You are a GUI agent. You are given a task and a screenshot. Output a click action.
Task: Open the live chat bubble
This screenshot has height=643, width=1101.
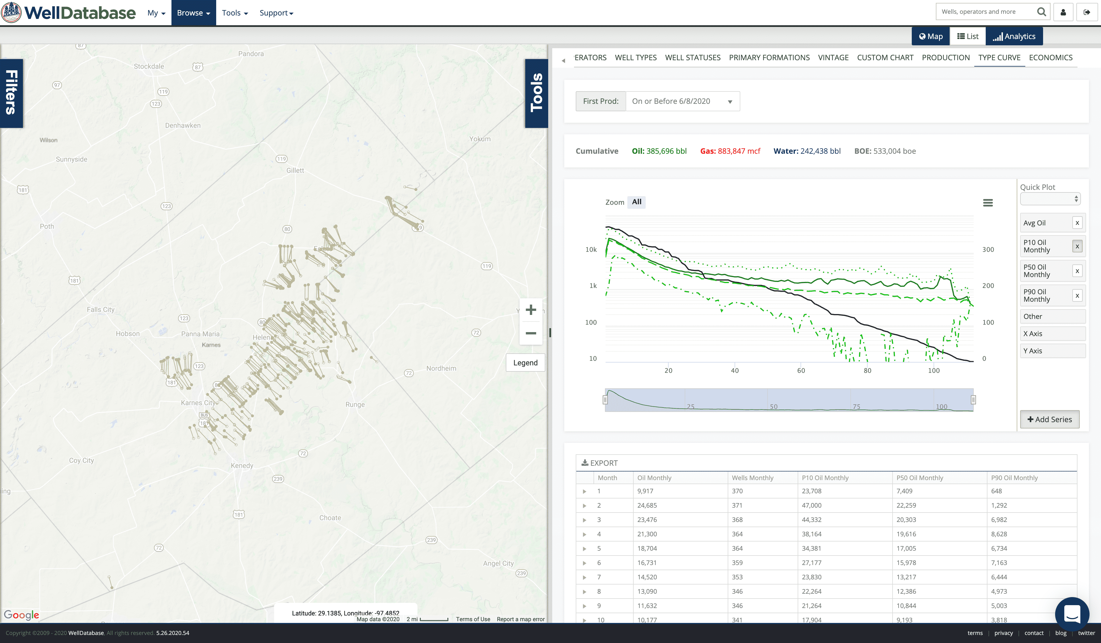click(1072, 613)
